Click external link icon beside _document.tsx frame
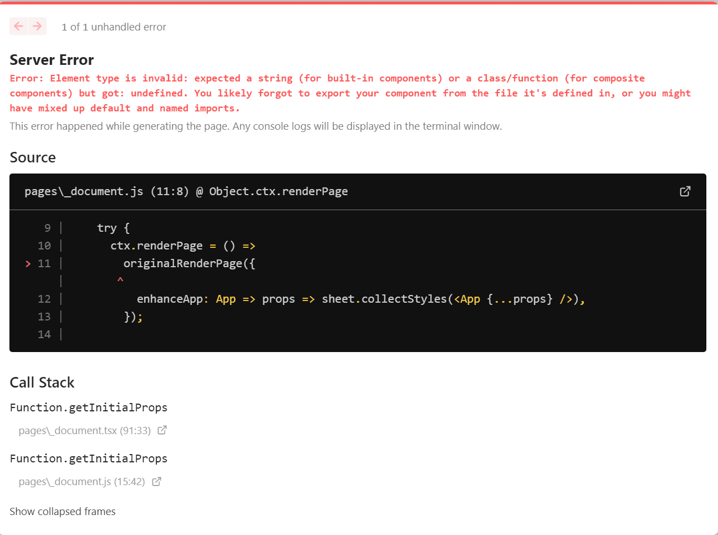Image resolution: width=718 pixels, height=535 pixels. [162, 430]
